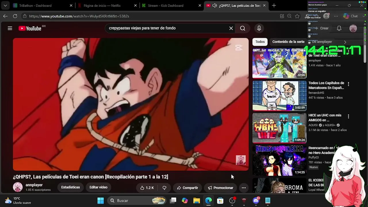Open the browser tab search dropdown

5,5
